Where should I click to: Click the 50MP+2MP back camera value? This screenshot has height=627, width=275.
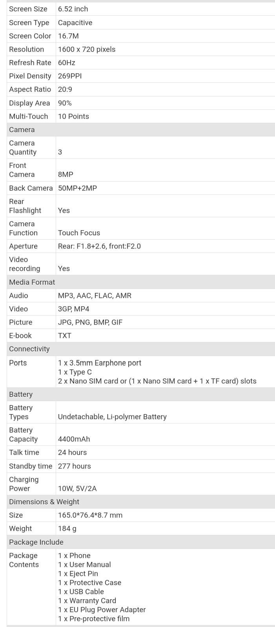(x=77, y=188)
